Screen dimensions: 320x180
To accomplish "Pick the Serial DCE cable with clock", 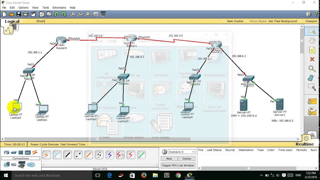I will pos(120,155).
